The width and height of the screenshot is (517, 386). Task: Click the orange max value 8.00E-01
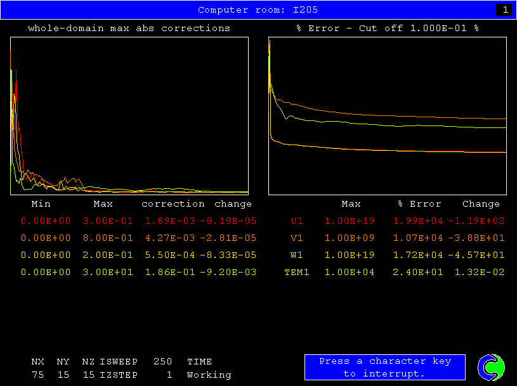pos(108,238)
